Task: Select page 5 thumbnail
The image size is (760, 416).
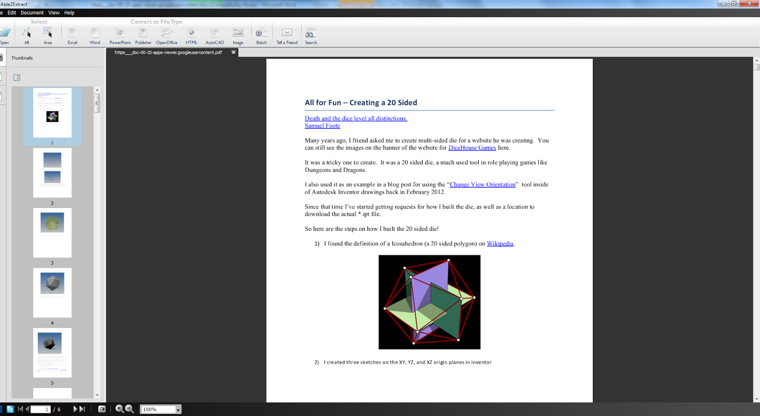Action: pyautogui.click(x=52, y=353)
